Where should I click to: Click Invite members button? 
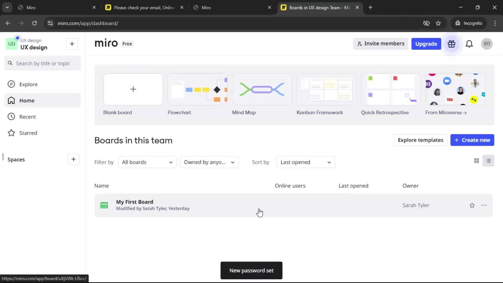point(381,44)
